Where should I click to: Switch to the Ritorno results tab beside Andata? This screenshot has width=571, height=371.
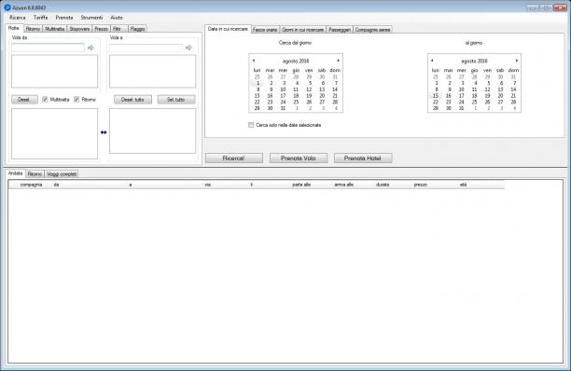point(35,174)
